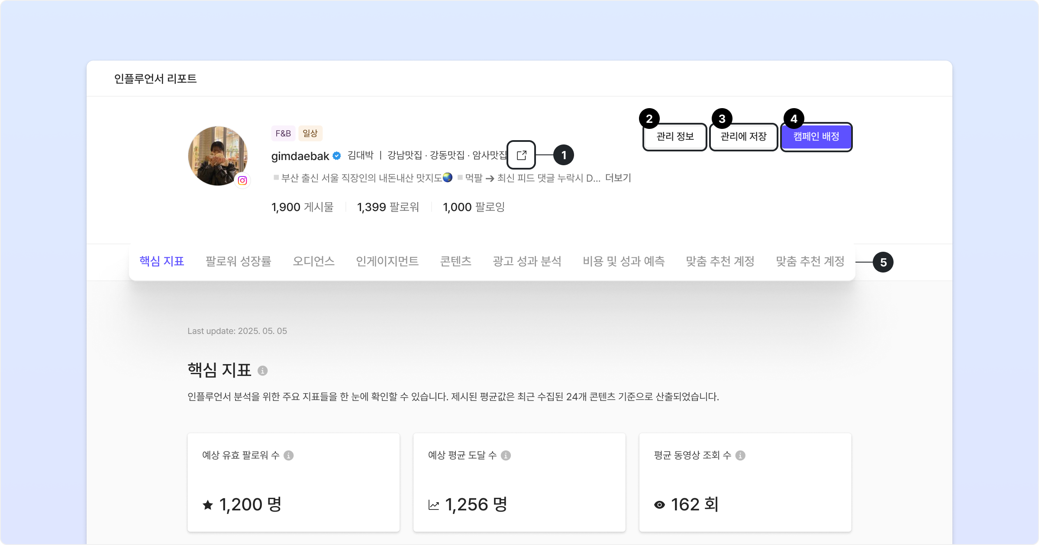Click the 관리에 저장 button
The width and height of the screenshot is (1039, 545).
pyautogui.click(x=743, y=137)
